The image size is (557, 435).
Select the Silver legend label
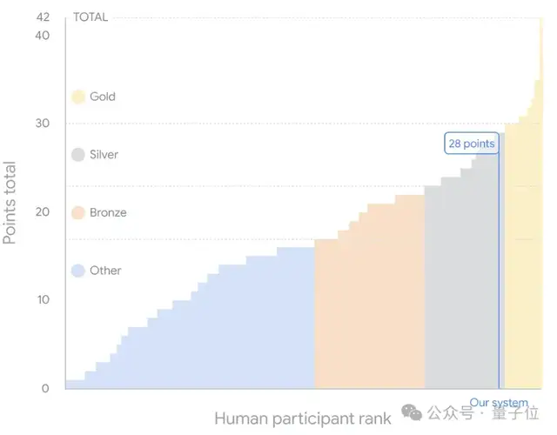click(104, 155)
